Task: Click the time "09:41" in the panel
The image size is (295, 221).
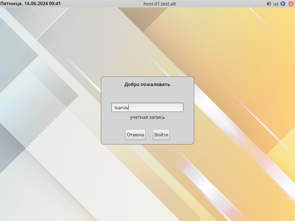Action: click(55, 4)
